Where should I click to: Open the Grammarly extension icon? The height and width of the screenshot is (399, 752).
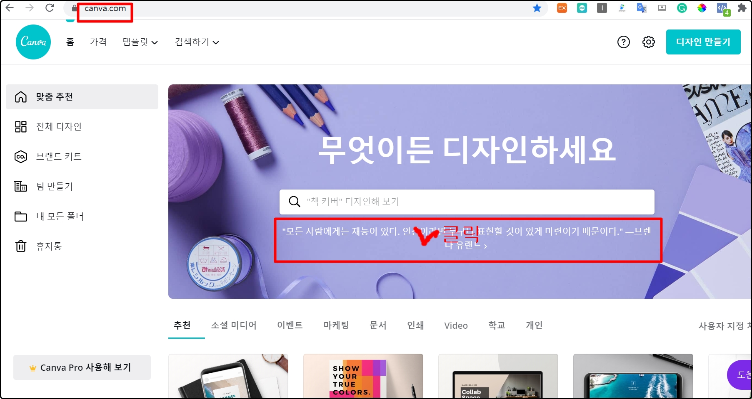pyautogui.click(x=682, y=8)
